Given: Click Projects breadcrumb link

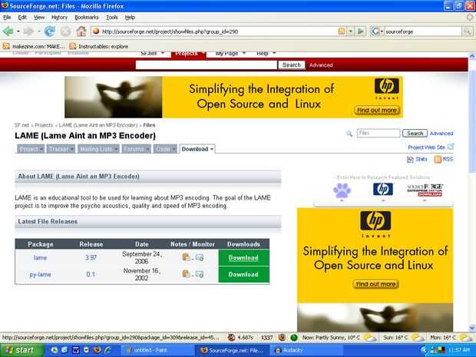Looking at the screenshot, I should click(44, 125).
